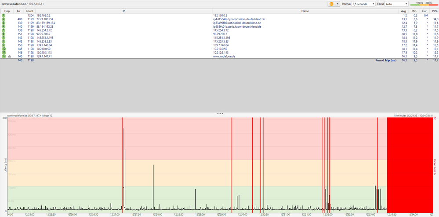Open the Interval dropdown showing 0,5 seconds
Image resolution: width=439 pixels, height=217 pixels.
coord(363,4)
